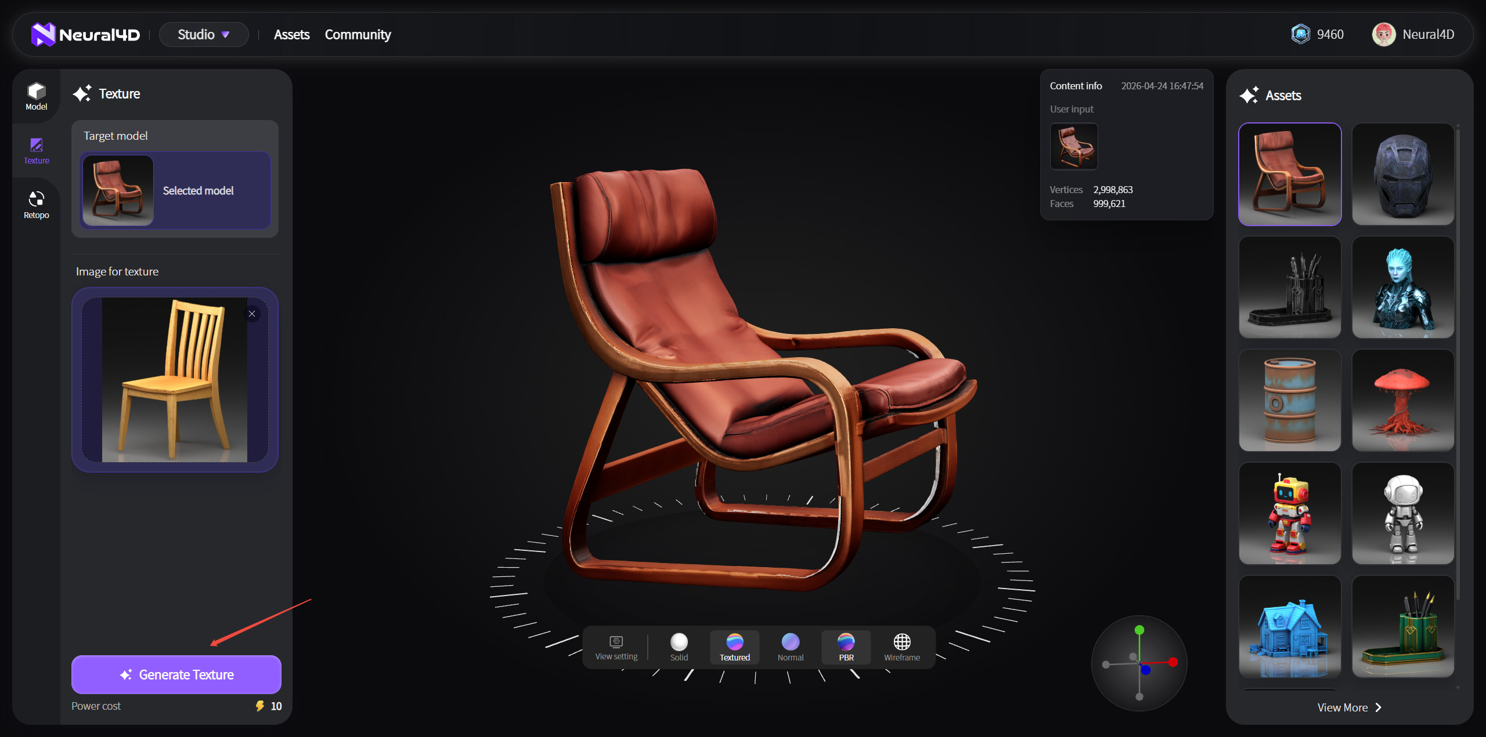Click the green Y axis on gizmo
Image resolution: width=1486 pixels, height=737 pixels.
coord(1139,630)
